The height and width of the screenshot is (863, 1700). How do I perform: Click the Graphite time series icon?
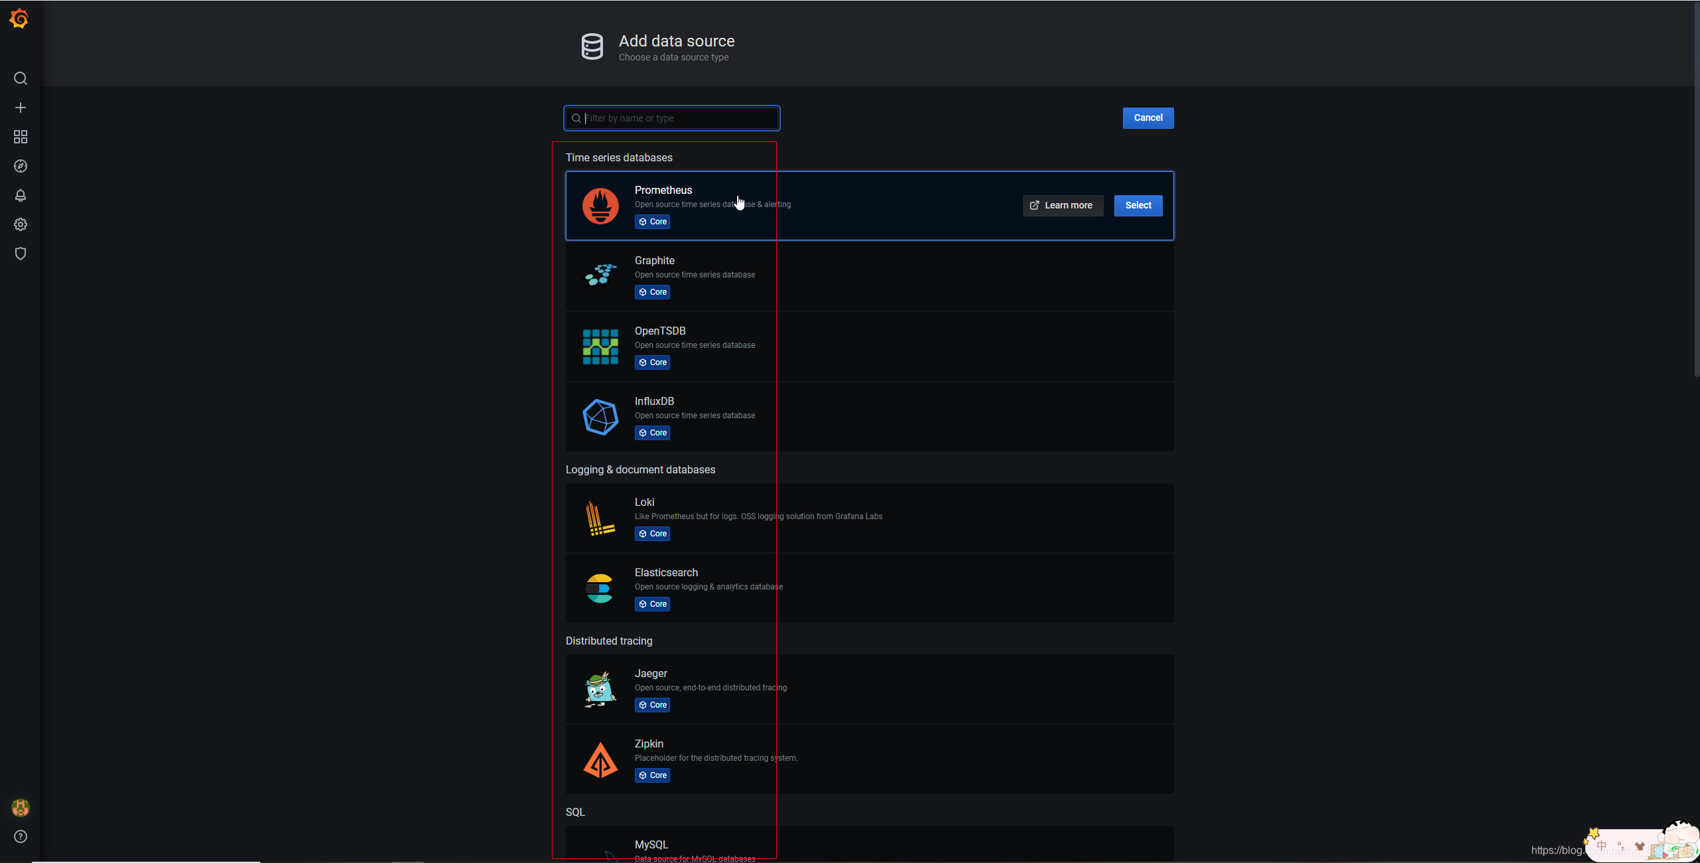598,275
